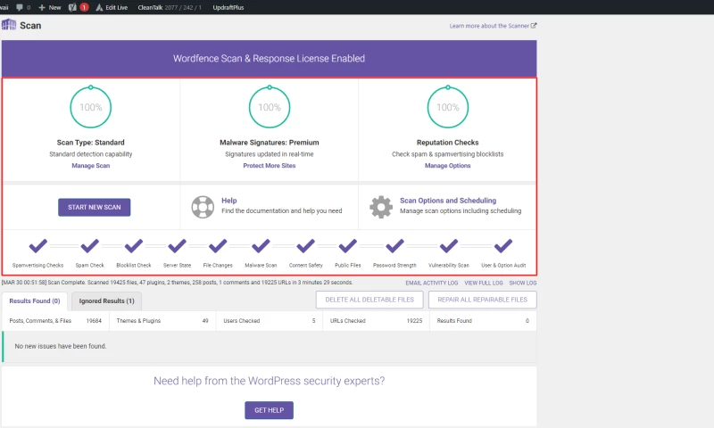Open the red notification badge showing 1
Image resolution: width=714 pixels, height=428 pixels.
[x=84, y=7]
